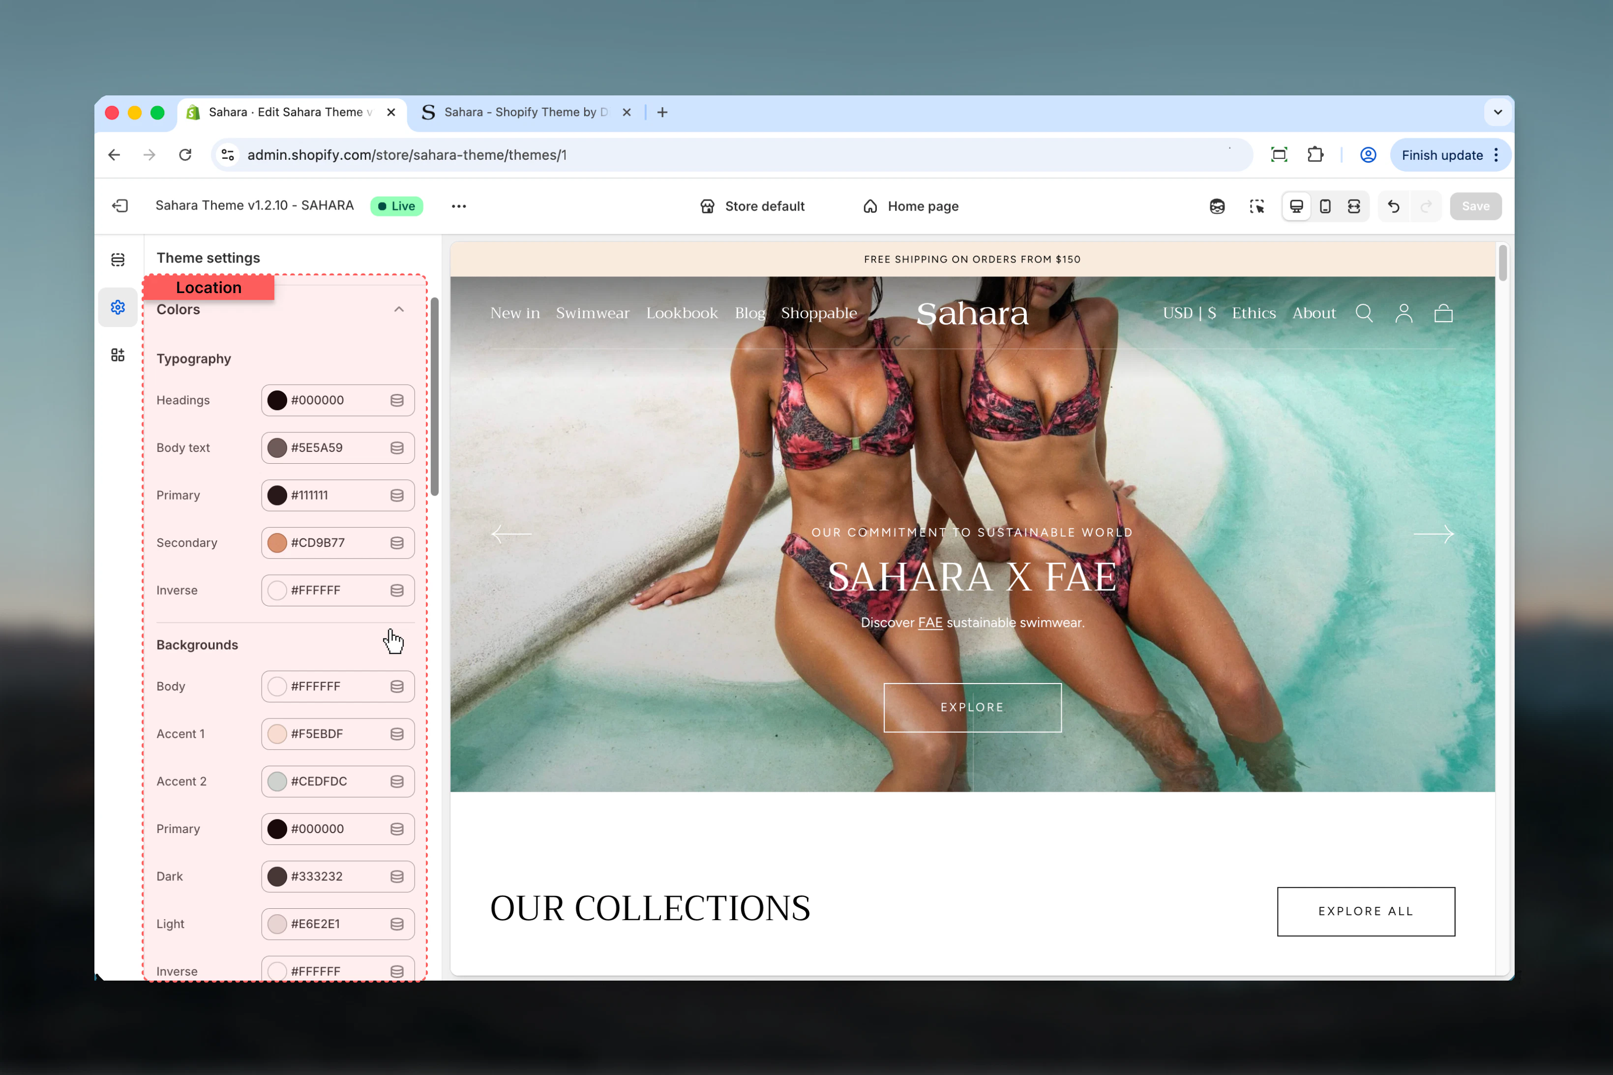The height and width of the screenshot is (1075, 1613).
Task: Collapse the Colors section
Action: point(399,309)
